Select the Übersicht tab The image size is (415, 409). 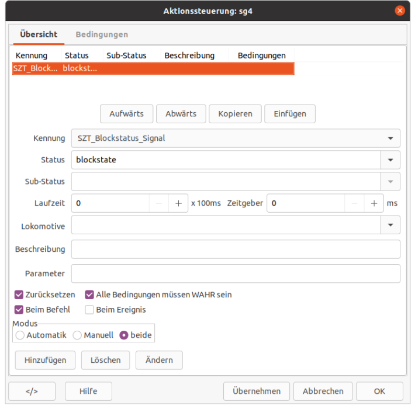pos(39,34)
